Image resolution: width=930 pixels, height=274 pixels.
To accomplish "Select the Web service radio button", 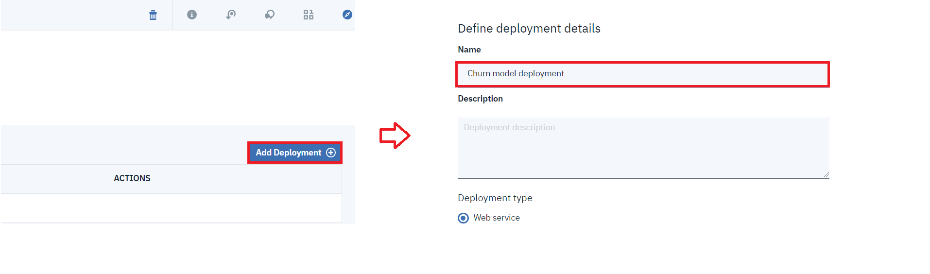I will [x=464, y=218].
